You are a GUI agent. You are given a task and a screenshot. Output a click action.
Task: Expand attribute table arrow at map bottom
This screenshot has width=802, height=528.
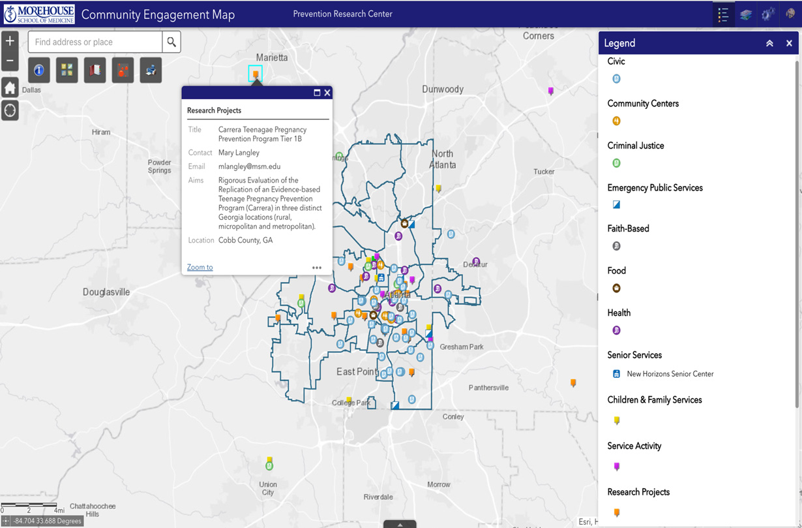point(400,524)
